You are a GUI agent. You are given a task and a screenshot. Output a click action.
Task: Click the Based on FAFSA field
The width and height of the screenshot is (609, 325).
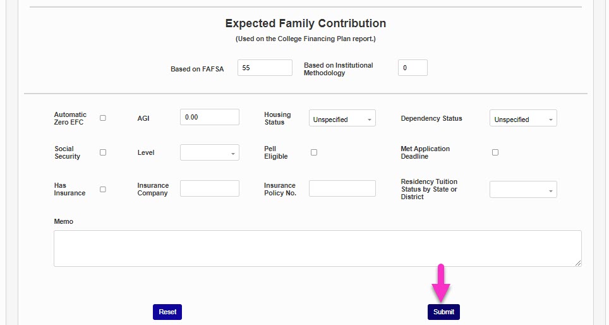(x=265, y=68)
